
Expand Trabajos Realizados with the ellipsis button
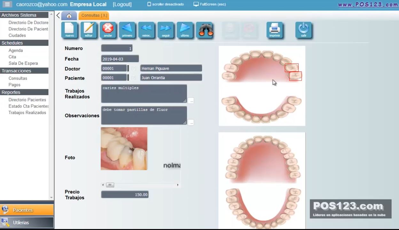pyautogui.click(x=191, y=101)
